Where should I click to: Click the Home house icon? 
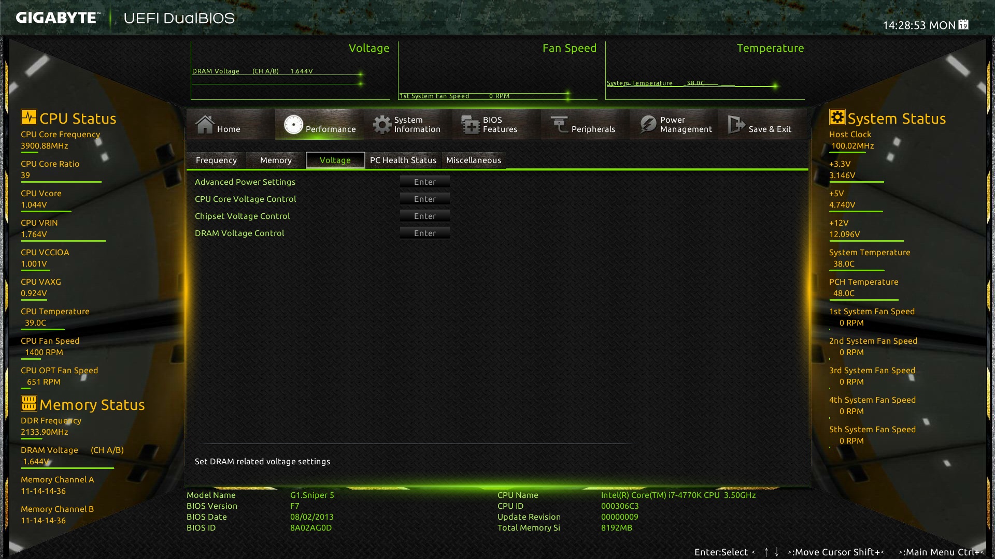205,125
